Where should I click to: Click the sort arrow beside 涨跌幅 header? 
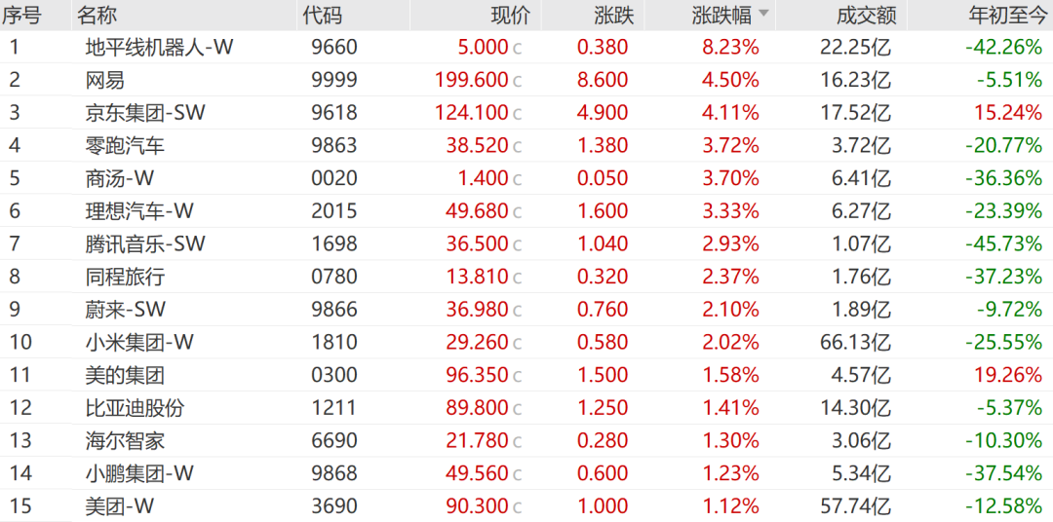pyautogui.click(x=764, y=14)
